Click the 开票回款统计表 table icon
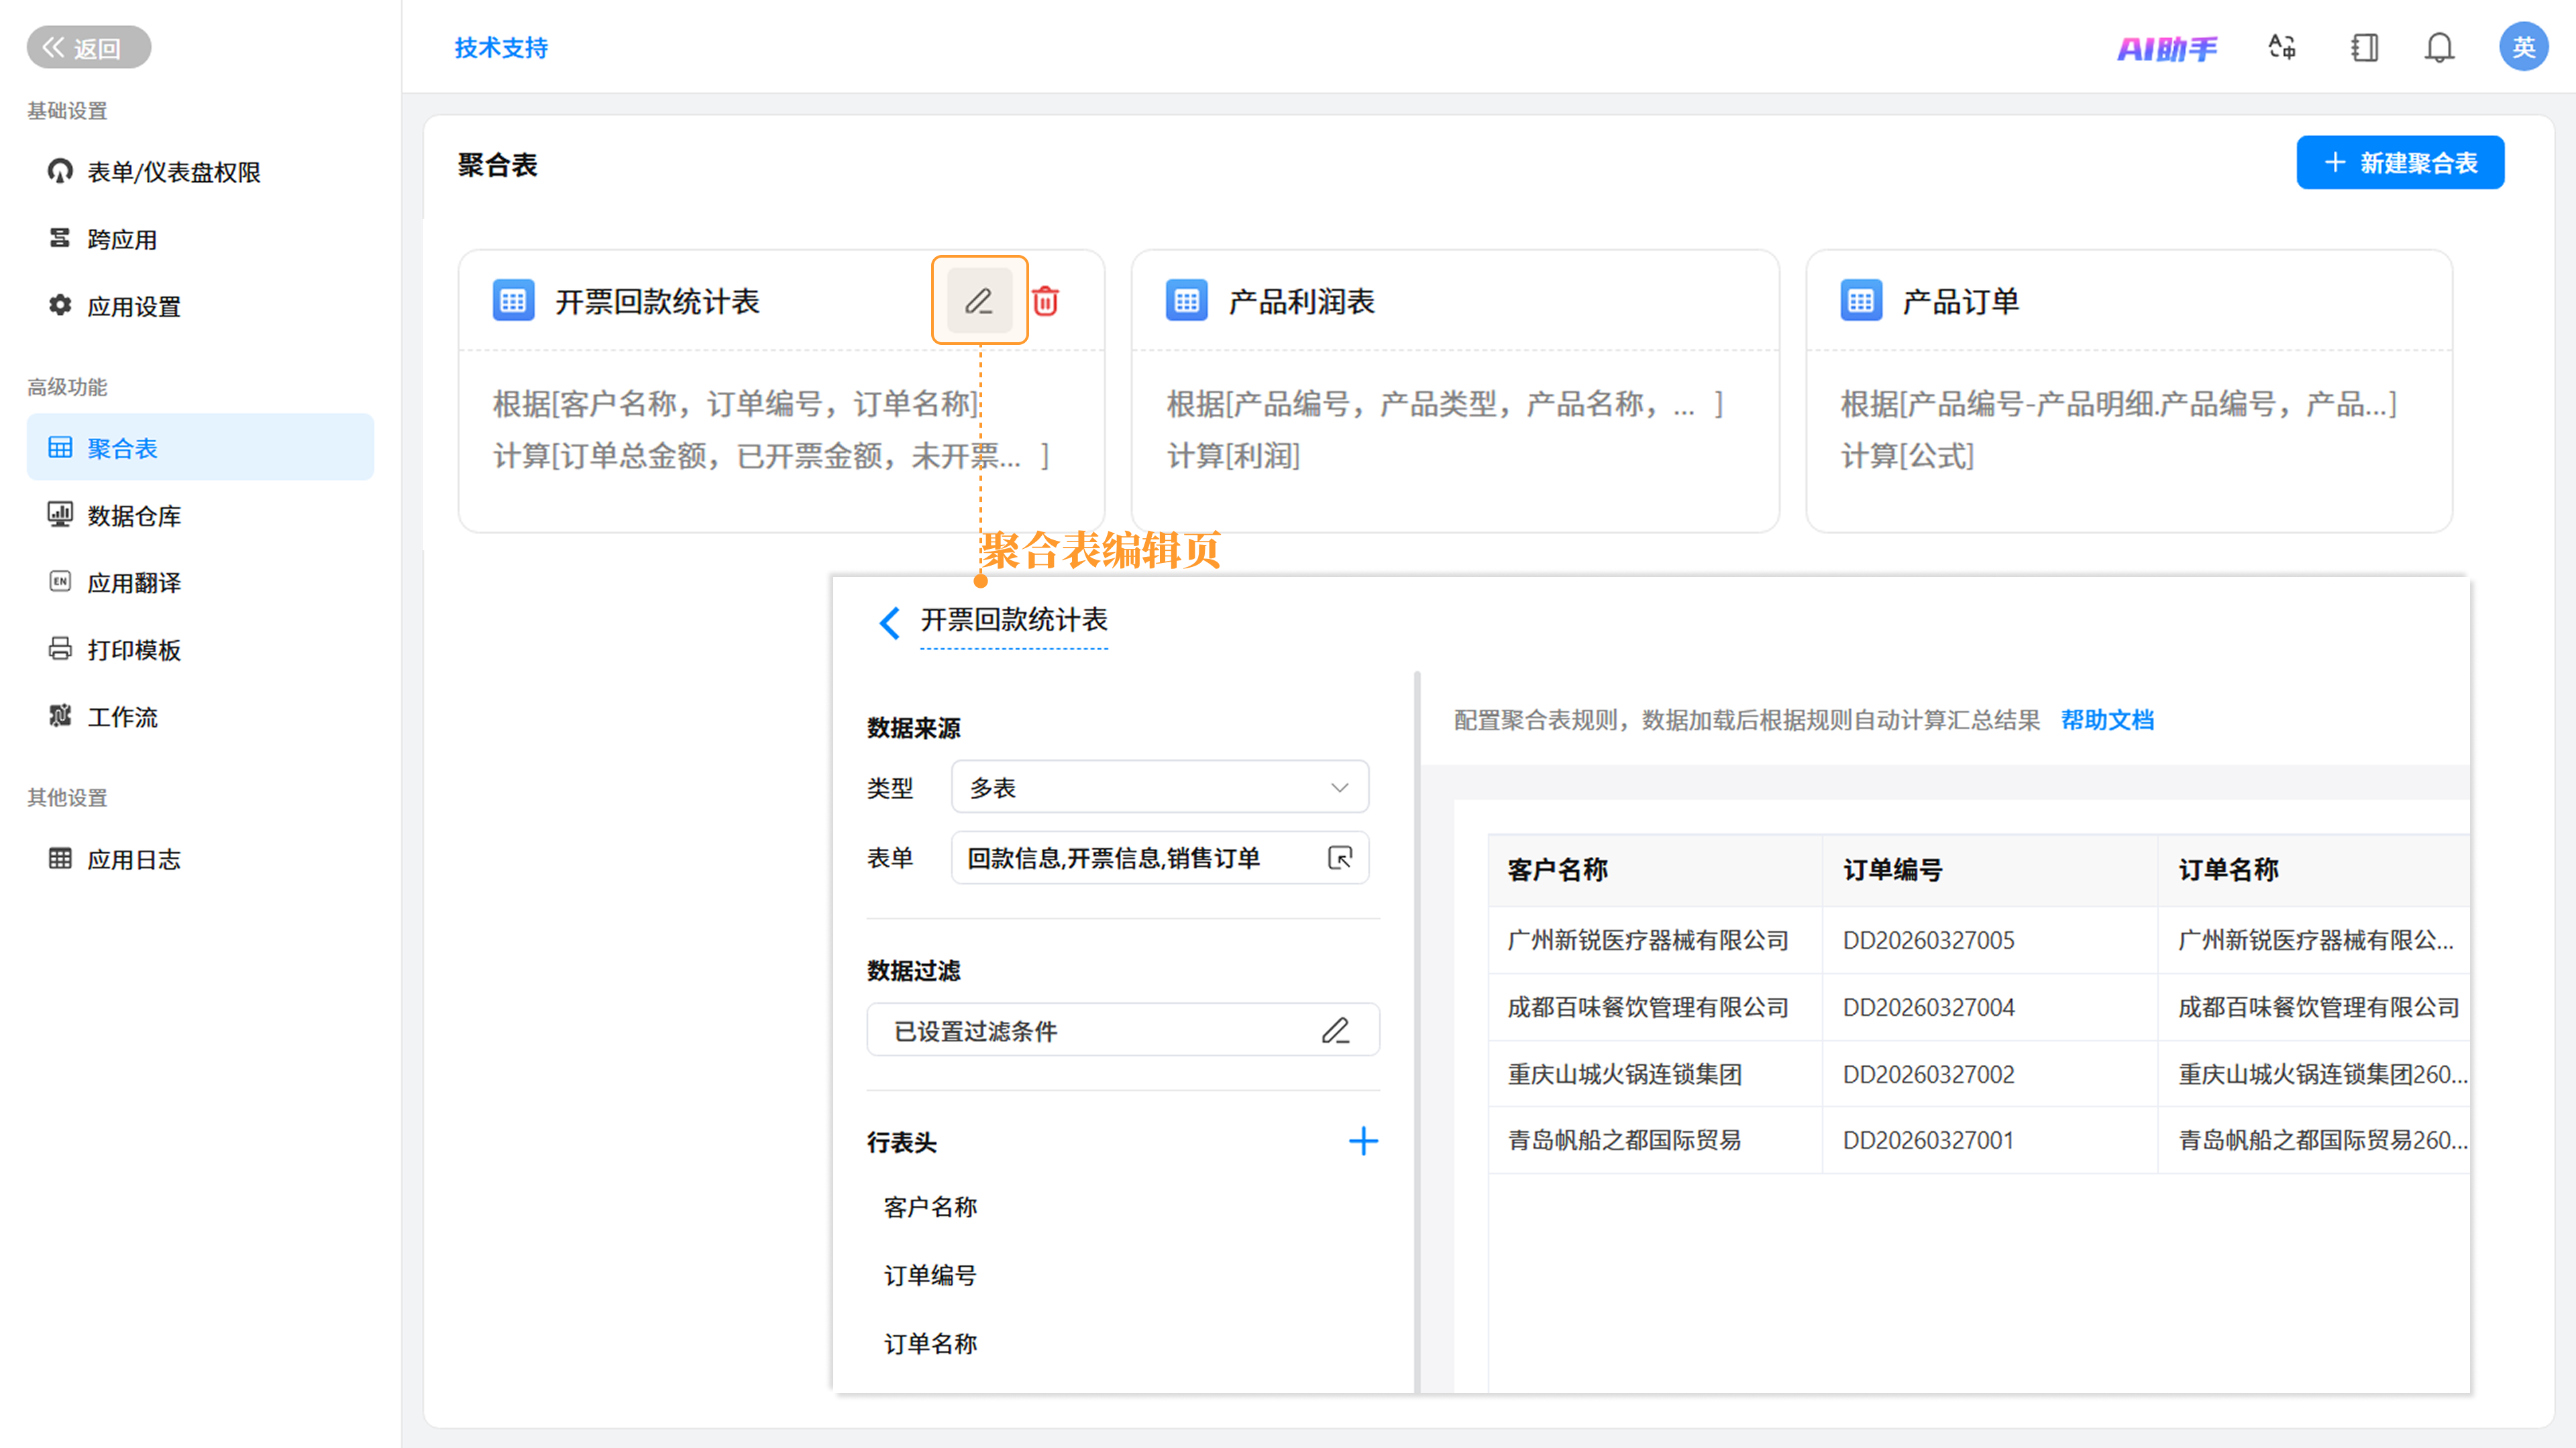Image resolution: width=2576 pixels, height=1448 pixels. point(513,300)
